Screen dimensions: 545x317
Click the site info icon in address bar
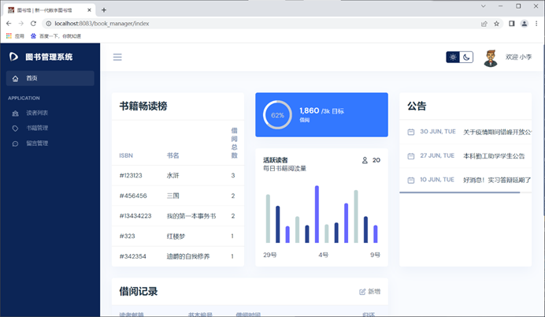click(x=49, y=24)
